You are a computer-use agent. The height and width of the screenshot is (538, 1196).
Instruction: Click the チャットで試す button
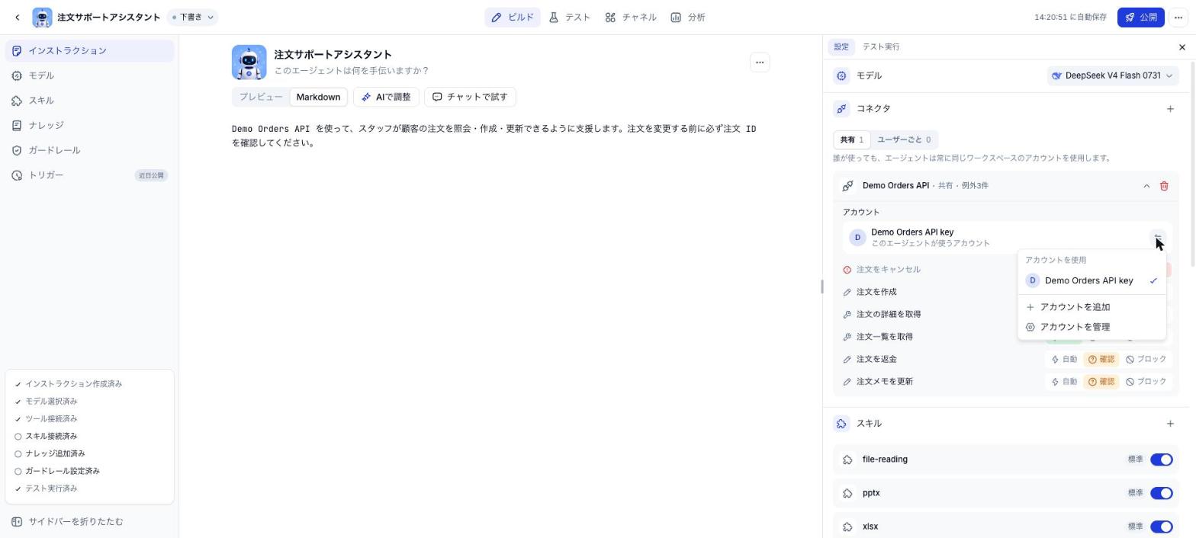tap(470, 97)
